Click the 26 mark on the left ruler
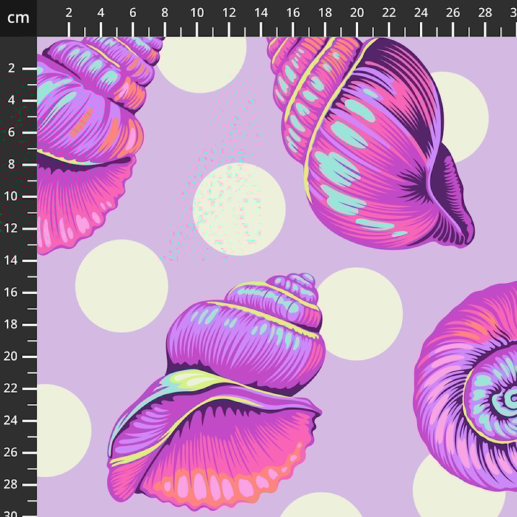This screenshot has height=517, width=517. [x=11, y=452]
